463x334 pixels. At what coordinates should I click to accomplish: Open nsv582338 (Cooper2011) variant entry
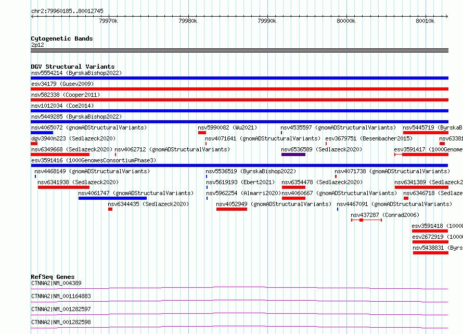(66, 95)
